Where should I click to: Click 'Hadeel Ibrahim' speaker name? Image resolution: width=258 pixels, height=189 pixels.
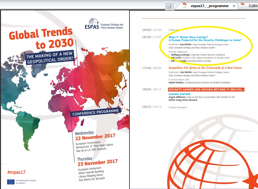[x=176, y=82]
